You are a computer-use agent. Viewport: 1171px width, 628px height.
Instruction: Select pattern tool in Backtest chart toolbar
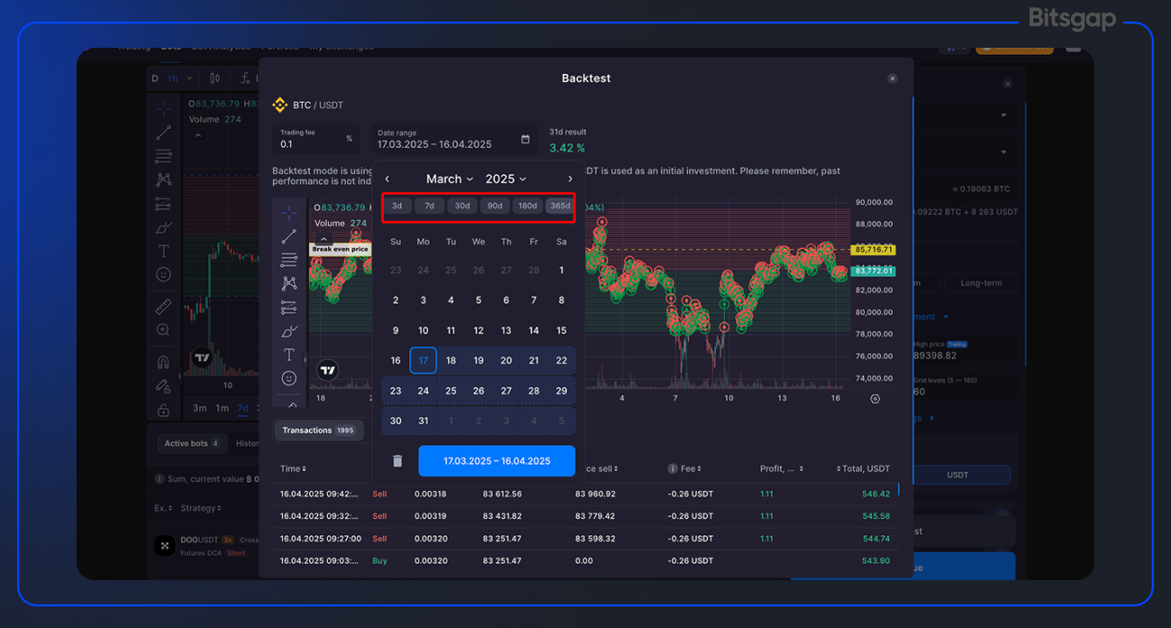tap(289, 284)
